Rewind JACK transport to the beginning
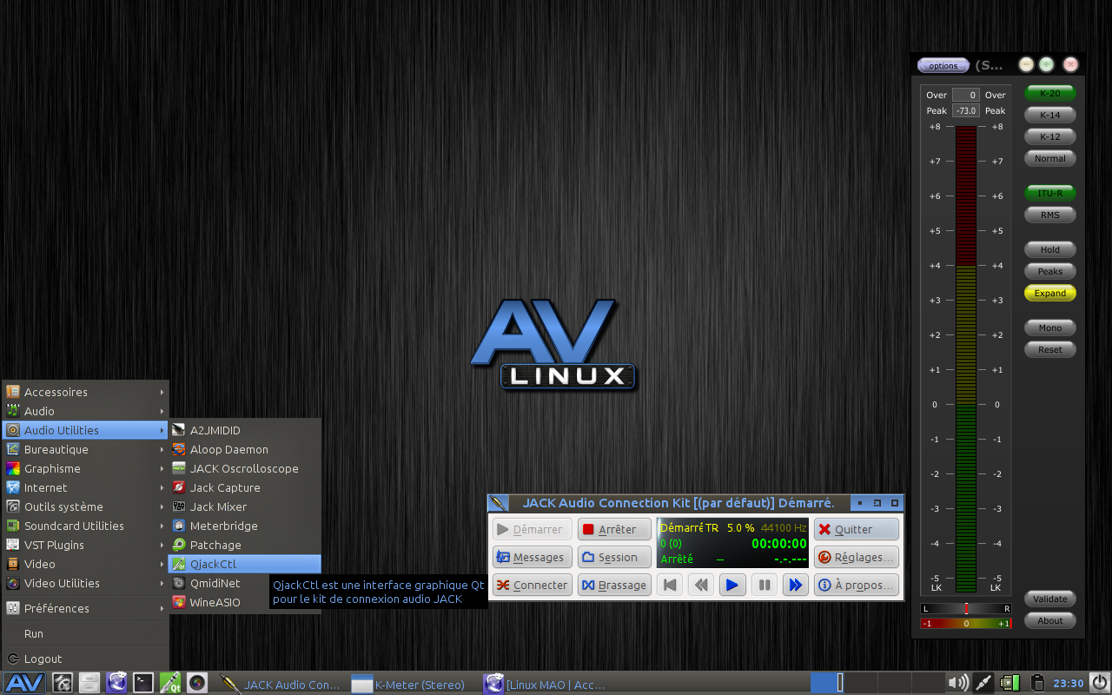Image resolution: width=1112 pixels, height=695 pixels. pyautogui.click(x=670, y=586)
